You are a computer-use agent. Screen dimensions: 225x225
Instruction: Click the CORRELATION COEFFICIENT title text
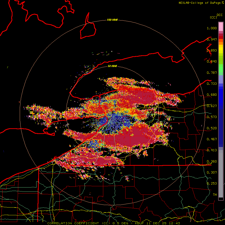coord(73,223)
